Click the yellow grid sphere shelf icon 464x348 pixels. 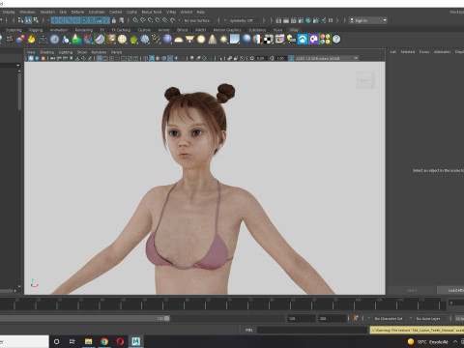[x=122, y=40]
